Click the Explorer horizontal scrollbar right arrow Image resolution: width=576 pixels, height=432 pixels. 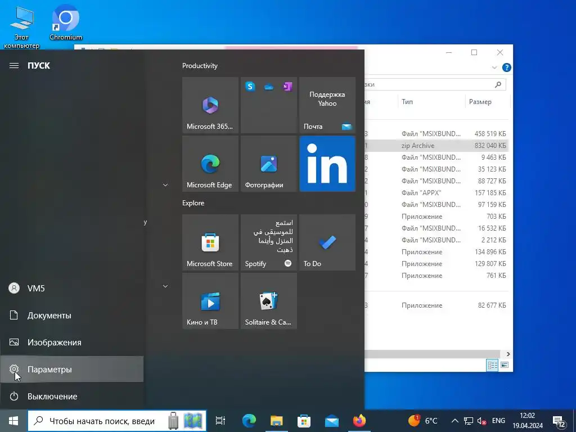point(508,354)
